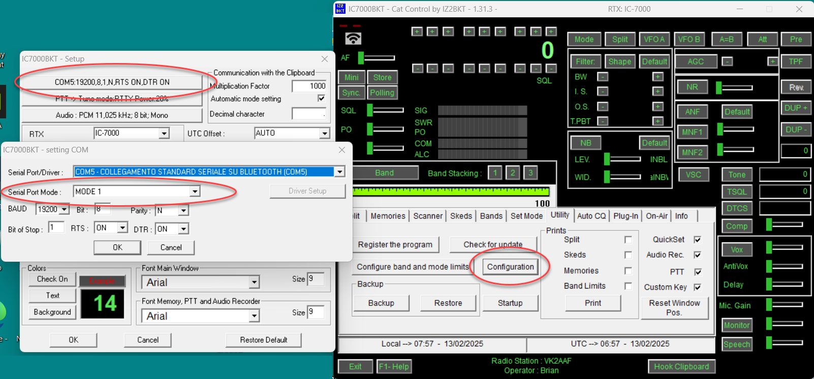Click the COM5 port settings button
This screenshot has height=379, width=814.
click(112, 82)
